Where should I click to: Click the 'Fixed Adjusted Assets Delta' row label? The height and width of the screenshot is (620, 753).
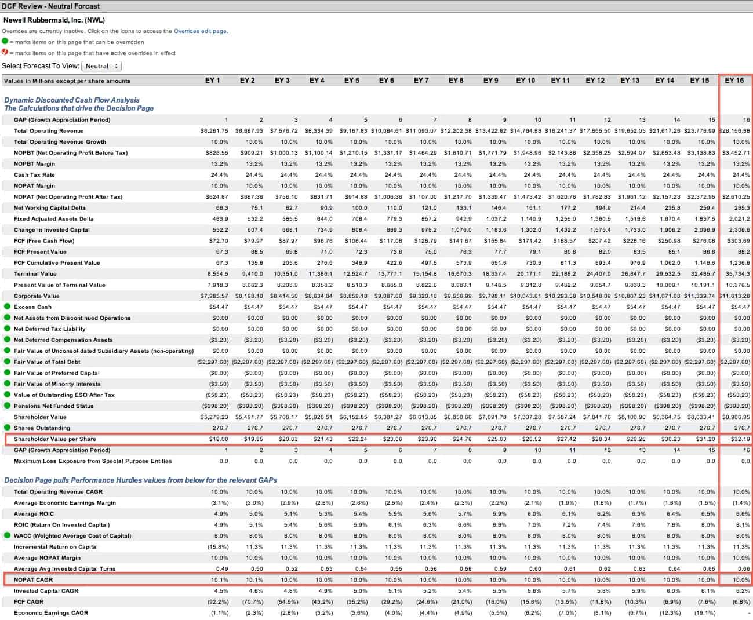click(x=54, y=219)
